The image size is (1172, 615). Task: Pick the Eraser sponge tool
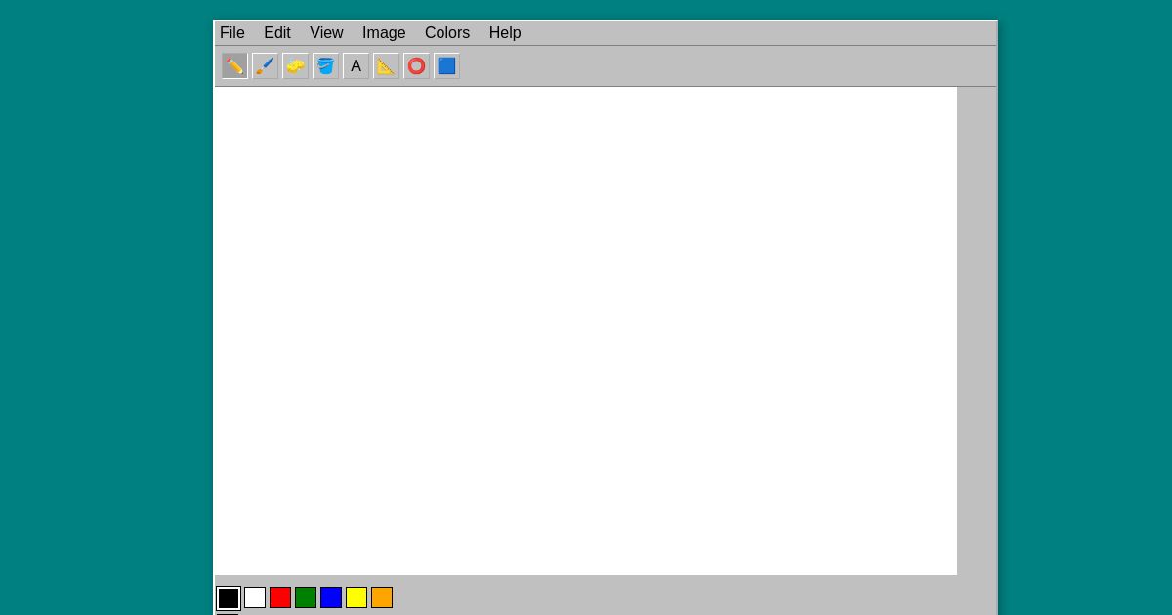tap(295, 65)
